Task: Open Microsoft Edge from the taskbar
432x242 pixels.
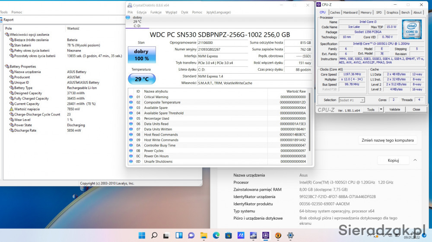Action: click(x=216, y=236)
